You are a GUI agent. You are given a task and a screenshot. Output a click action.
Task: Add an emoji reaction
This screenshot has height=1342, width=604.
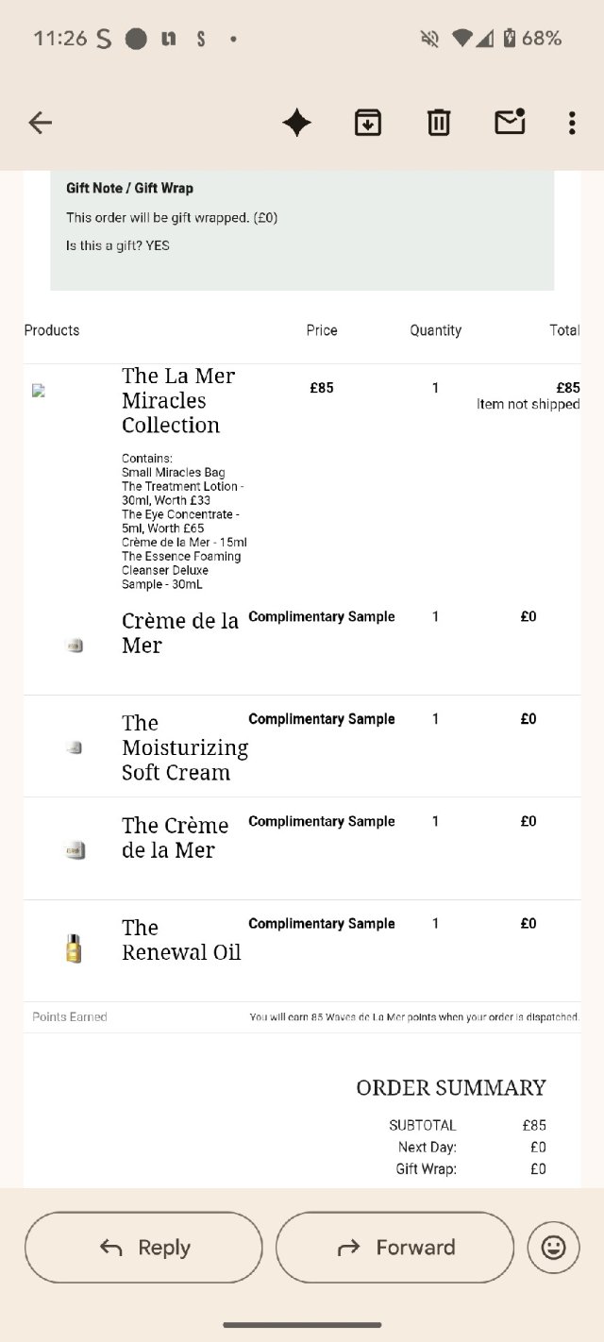click(553, 1248)
